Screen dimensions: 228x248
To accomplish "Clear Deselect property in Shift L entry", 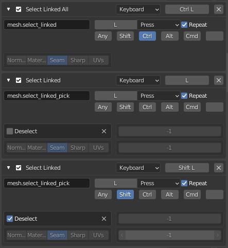I will click(x=104, y=219).
